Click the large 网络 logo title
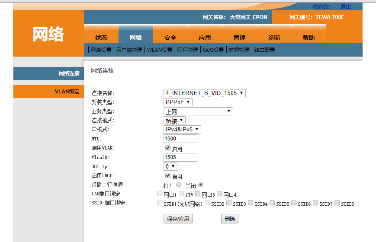Image resolution: width=376 pixels, height=242 pixels. coord(48,34)
